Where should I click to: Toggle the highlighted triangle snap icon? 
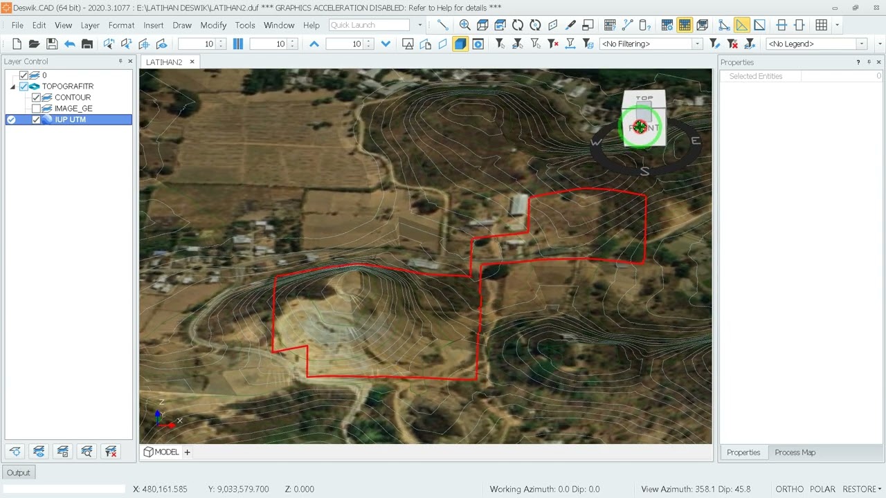pyautogui.click(x=741, y=25)
